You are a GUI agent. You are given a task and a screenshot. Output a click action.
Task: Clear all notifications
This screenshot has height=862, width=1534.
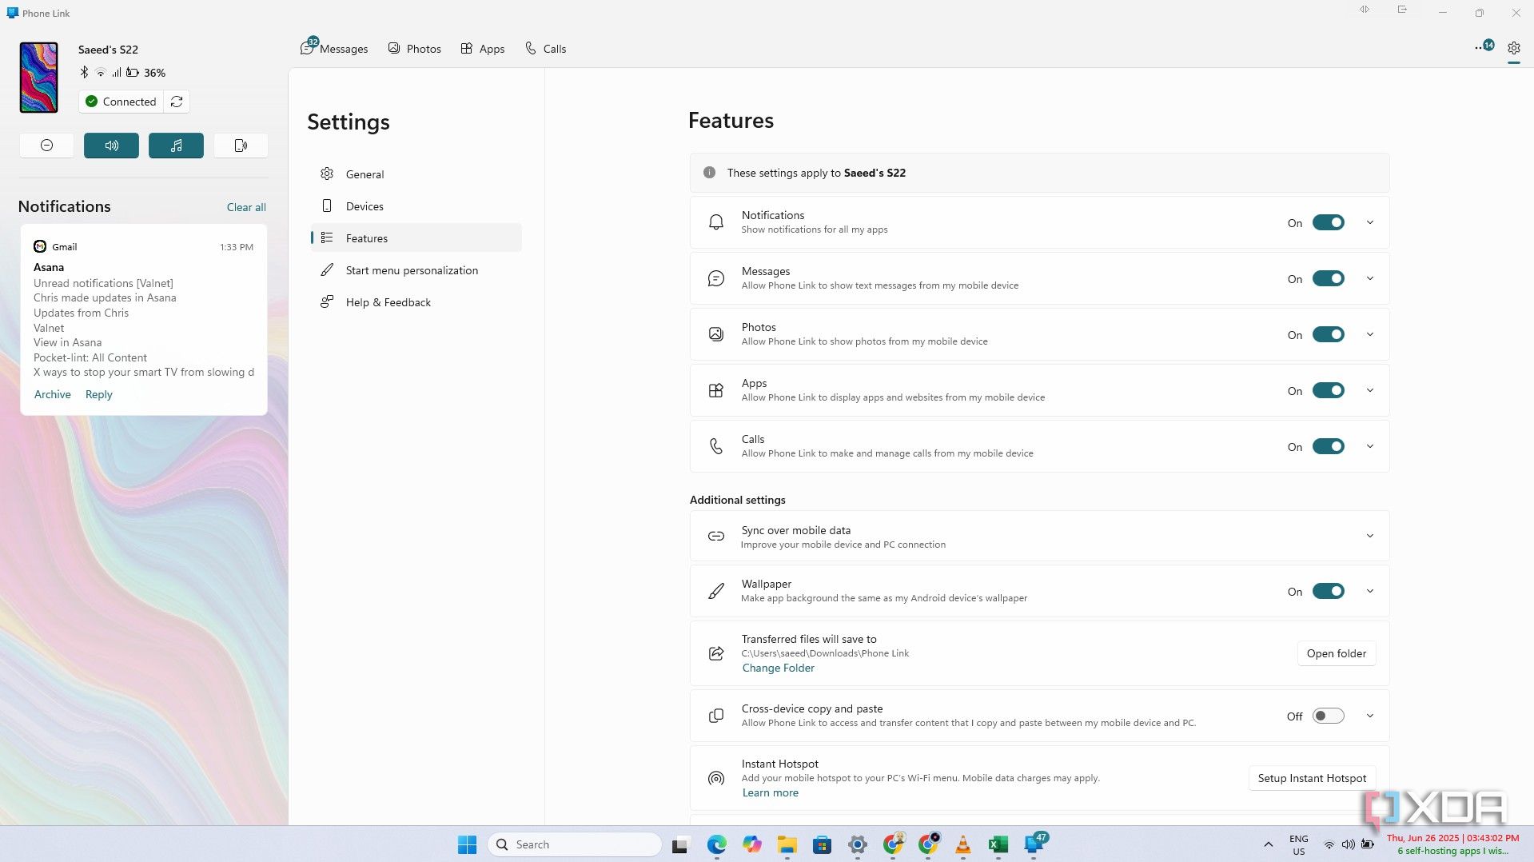246,207
